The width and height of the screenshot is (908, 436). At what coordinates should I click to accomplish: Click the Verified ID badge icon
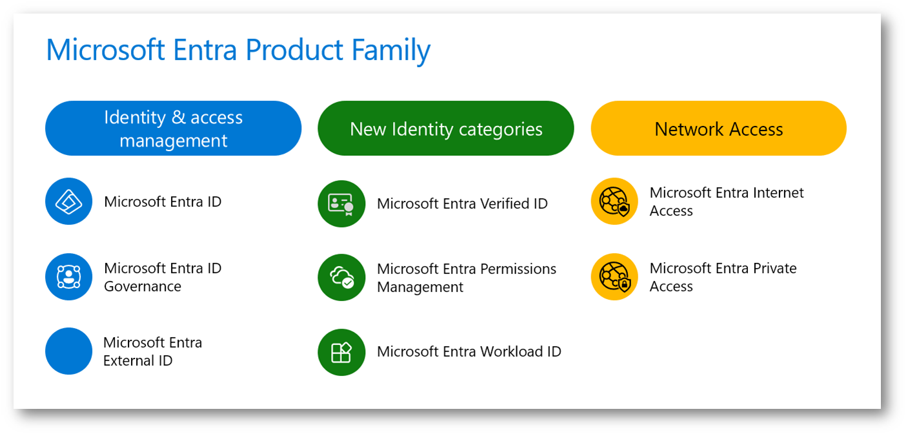[x=341, y=203]
